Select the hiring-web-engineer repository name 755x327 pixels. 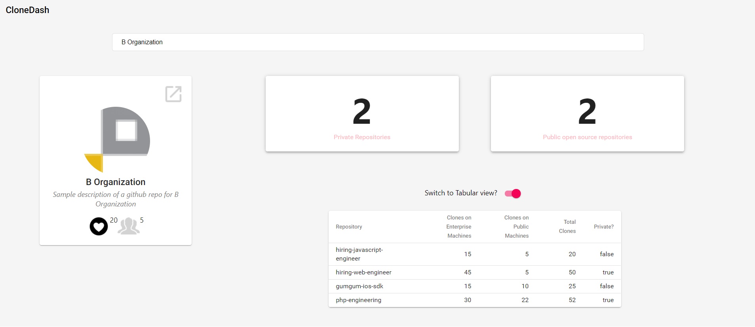pos(363,272)
